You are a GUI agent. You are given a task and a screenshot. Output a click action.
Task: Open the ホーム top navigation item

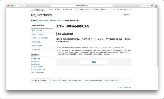tap(51, 10)
